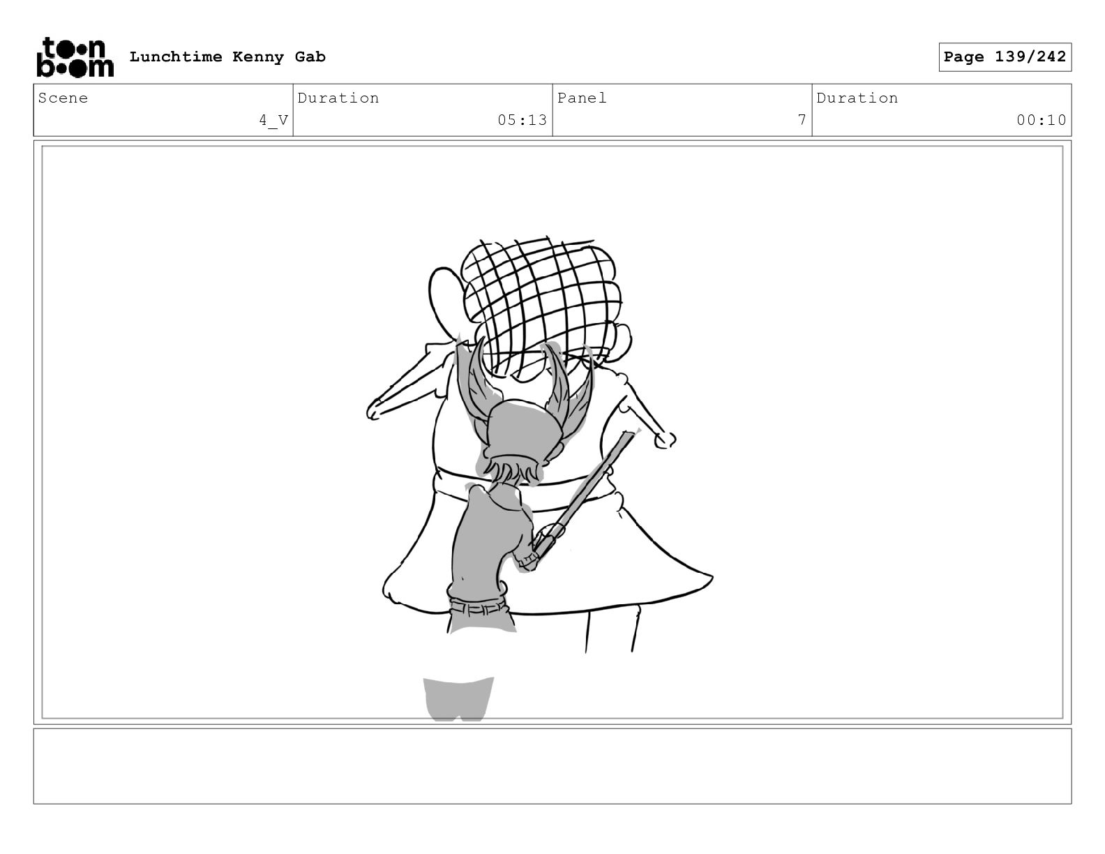
Task: Click the scene value '4_V'
Action: tap(273, 121)
